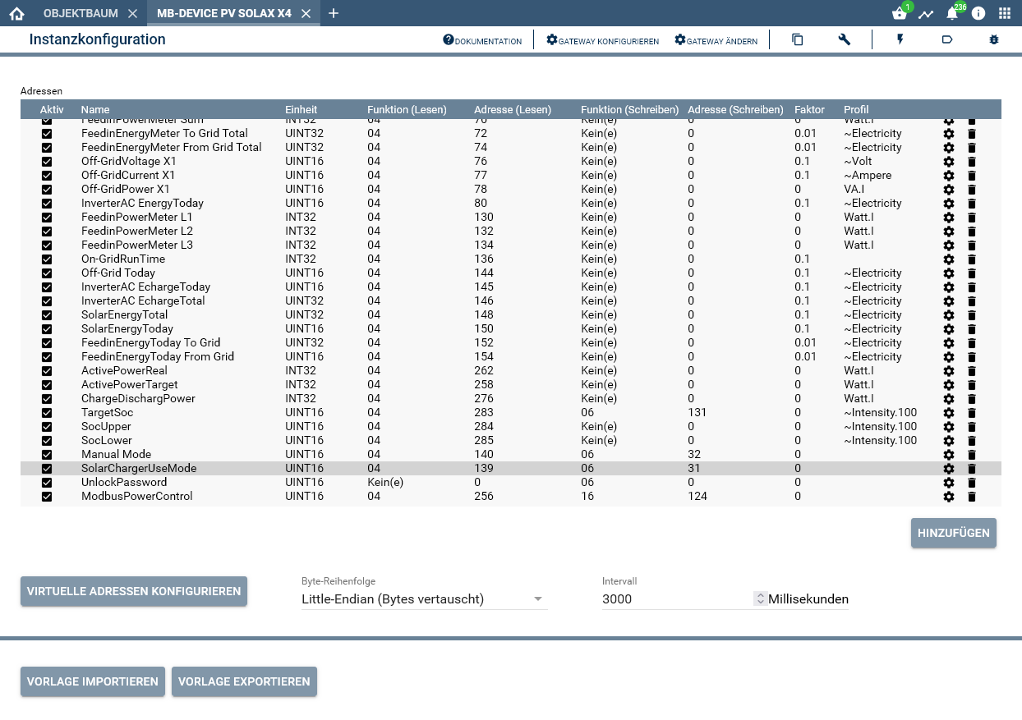Viewport: 1022px width, 720px height.
Task: Toggle Aktiv checkbox for UnlockPassword
Action: coord(47,483)
